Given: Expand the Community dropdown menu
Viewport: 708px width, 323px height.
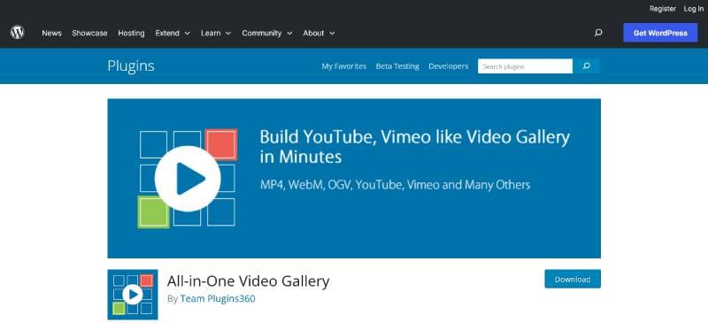Looking at the screenshot, I should 267,33.
